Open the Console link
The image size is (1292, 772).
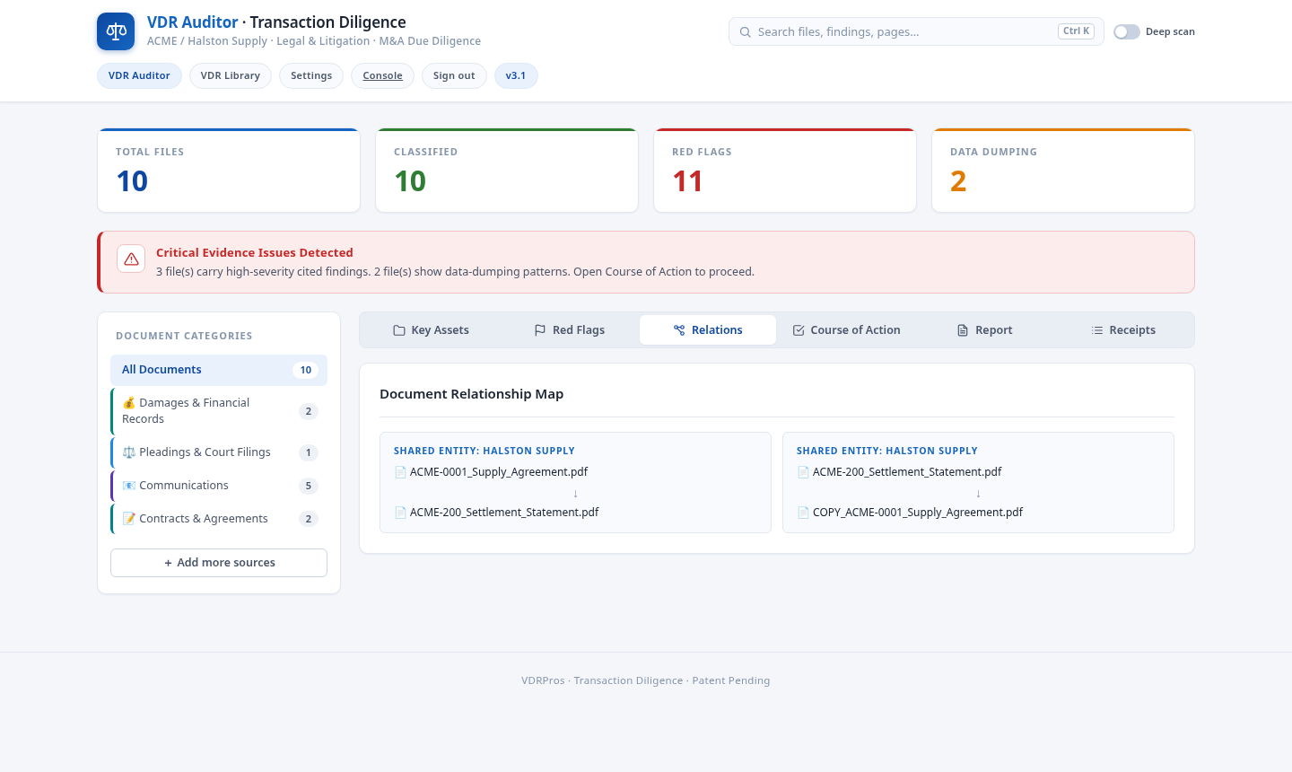383,75
